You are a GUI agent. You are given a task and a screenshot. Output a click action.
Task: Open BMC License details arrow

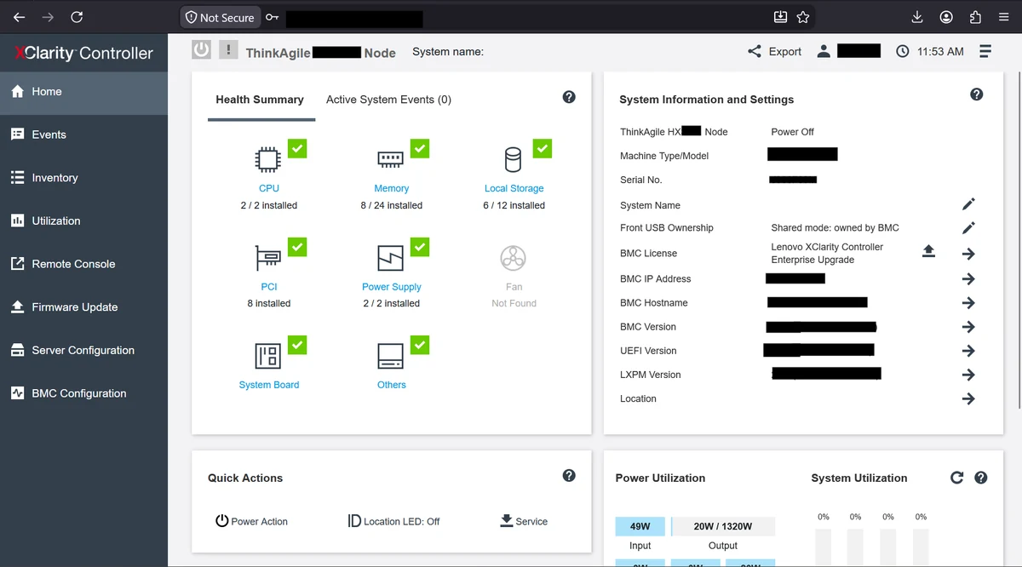pos(968,254)
